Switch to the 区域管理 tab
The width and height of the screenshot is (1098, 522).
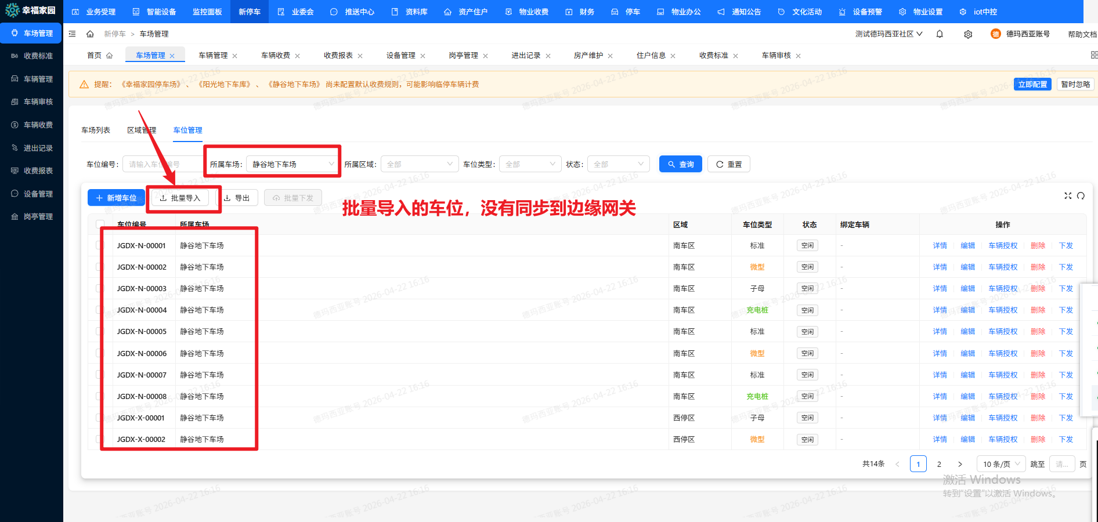point(142,130)
